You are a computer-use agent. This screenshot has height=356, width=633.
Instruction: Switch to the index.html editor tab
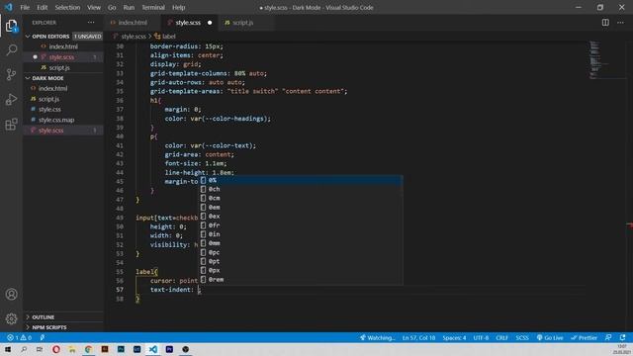[133, 23]
